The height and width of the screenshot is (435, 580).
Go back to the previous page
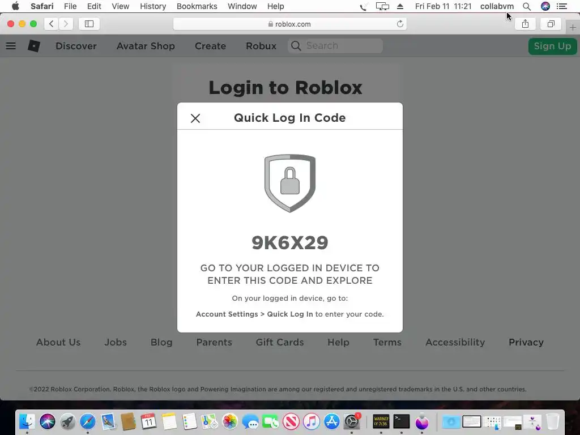pos(52,24)
